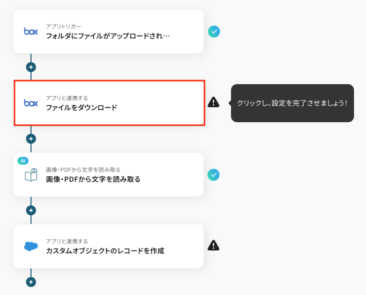The image size is (366, 295).
Task: Add a step below the trigger card
Action: click(31, 67)
